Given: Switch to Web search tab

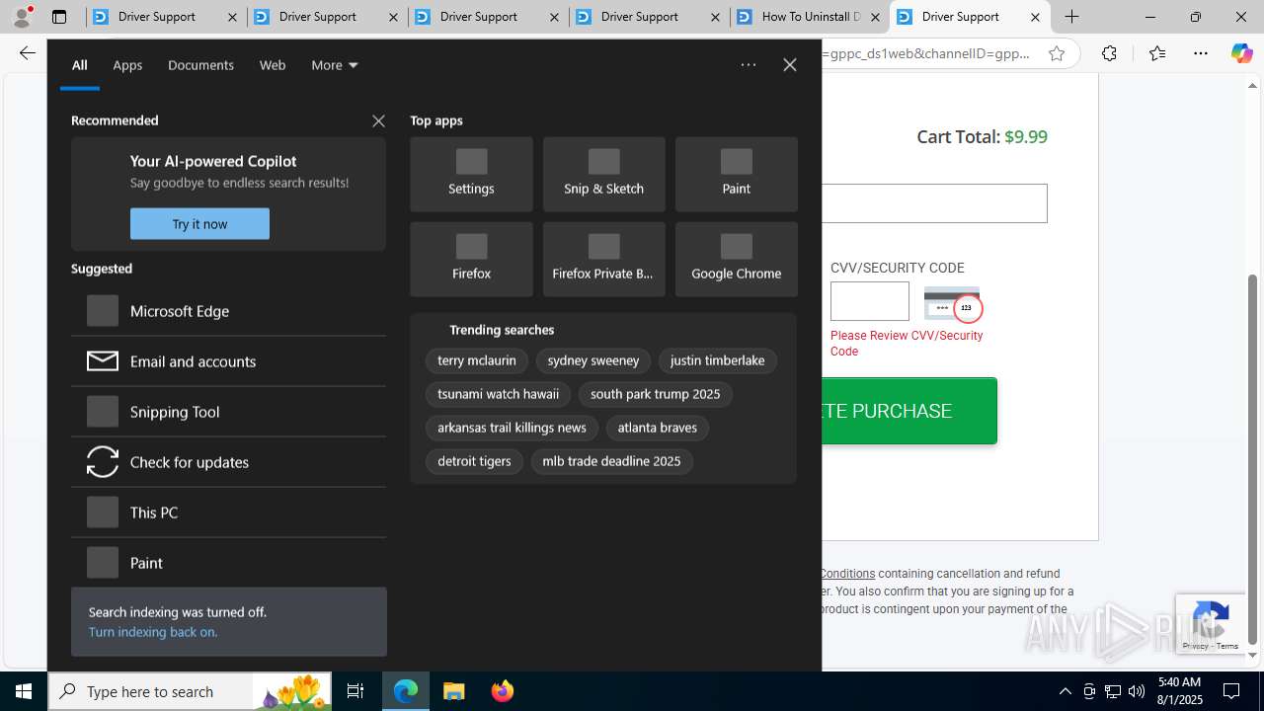Looking at the screenshot, I should coord(273,65).
